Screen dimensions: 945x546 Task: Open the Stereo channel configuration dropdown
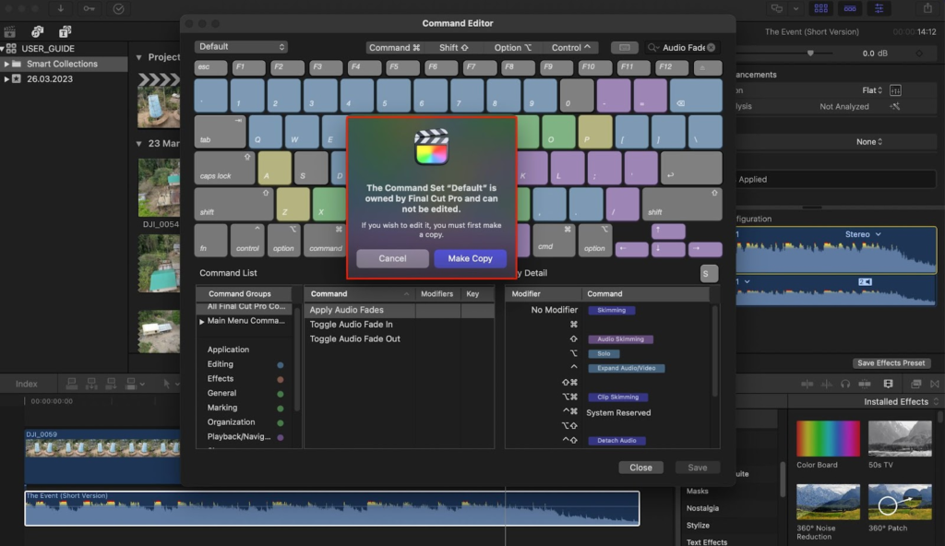click(x=863, y=234)
